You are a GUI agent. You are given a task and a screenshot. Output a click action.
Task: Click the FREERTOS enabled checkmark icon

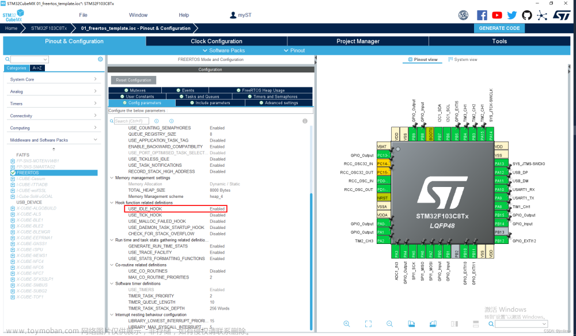(13, 173)
